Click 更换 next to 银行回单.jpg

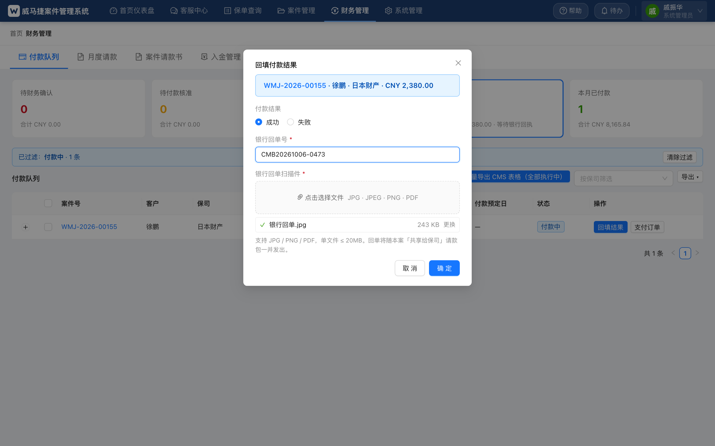[449, 225]
